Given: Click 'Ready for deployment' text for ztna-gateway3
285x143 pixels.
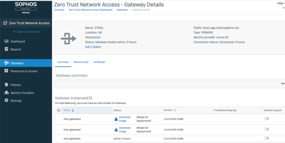Looking at the screenshot, I should 144,119.
